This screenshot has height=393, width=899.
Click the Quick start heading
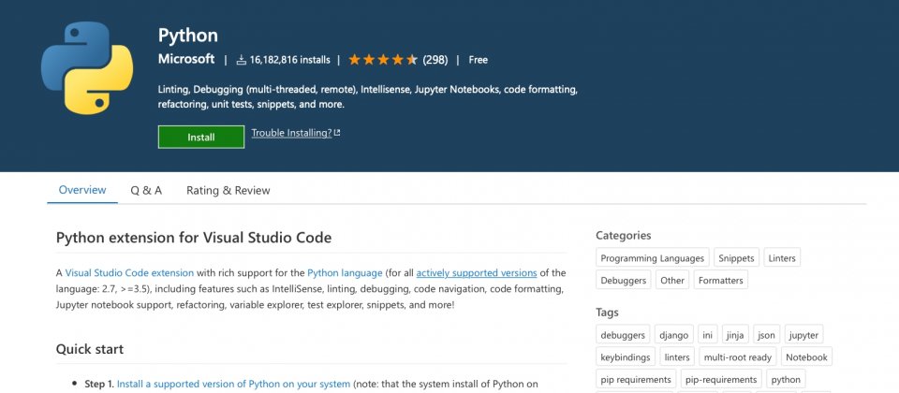pos(90,349)
